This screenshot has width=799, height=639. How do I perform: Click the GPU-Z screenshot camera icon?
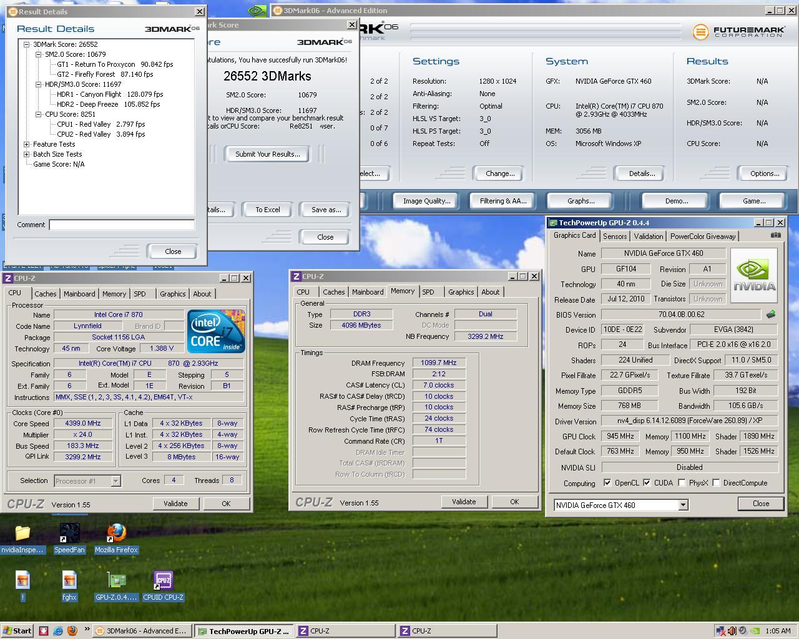775,235
